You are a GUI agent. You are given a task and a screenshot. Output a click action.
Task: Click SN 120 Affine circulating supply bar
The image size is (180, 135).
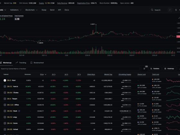coord(126,107)
